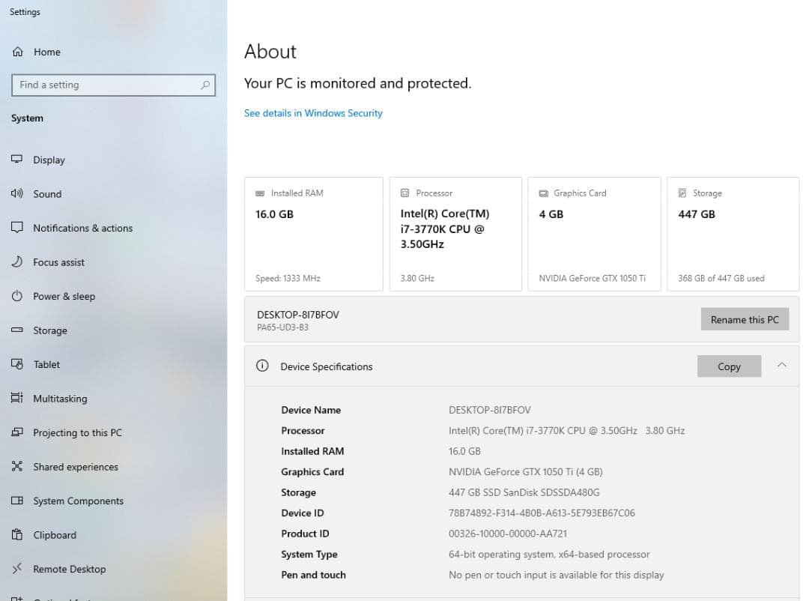Image resolution: width=809 pixels, height=601 pixels.
Task: Click the Graphics Card info tile
Action: (x=594, y=234)
